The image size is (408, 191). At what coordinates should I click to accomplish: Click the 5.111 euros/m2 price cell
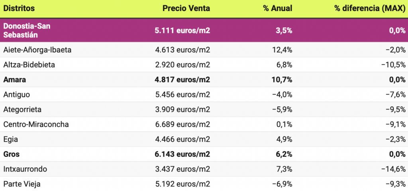click(182, 30)
